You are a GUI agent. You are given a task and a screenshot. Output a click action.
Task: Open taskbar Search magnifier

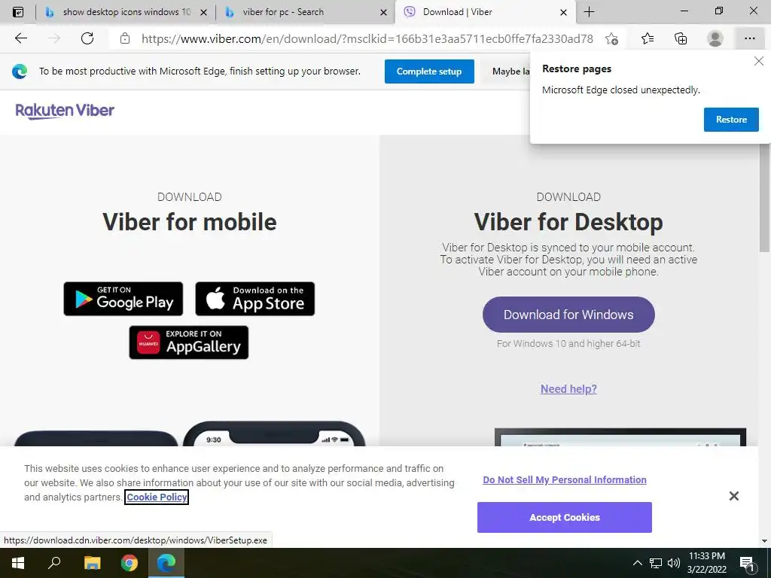point(54,563)
